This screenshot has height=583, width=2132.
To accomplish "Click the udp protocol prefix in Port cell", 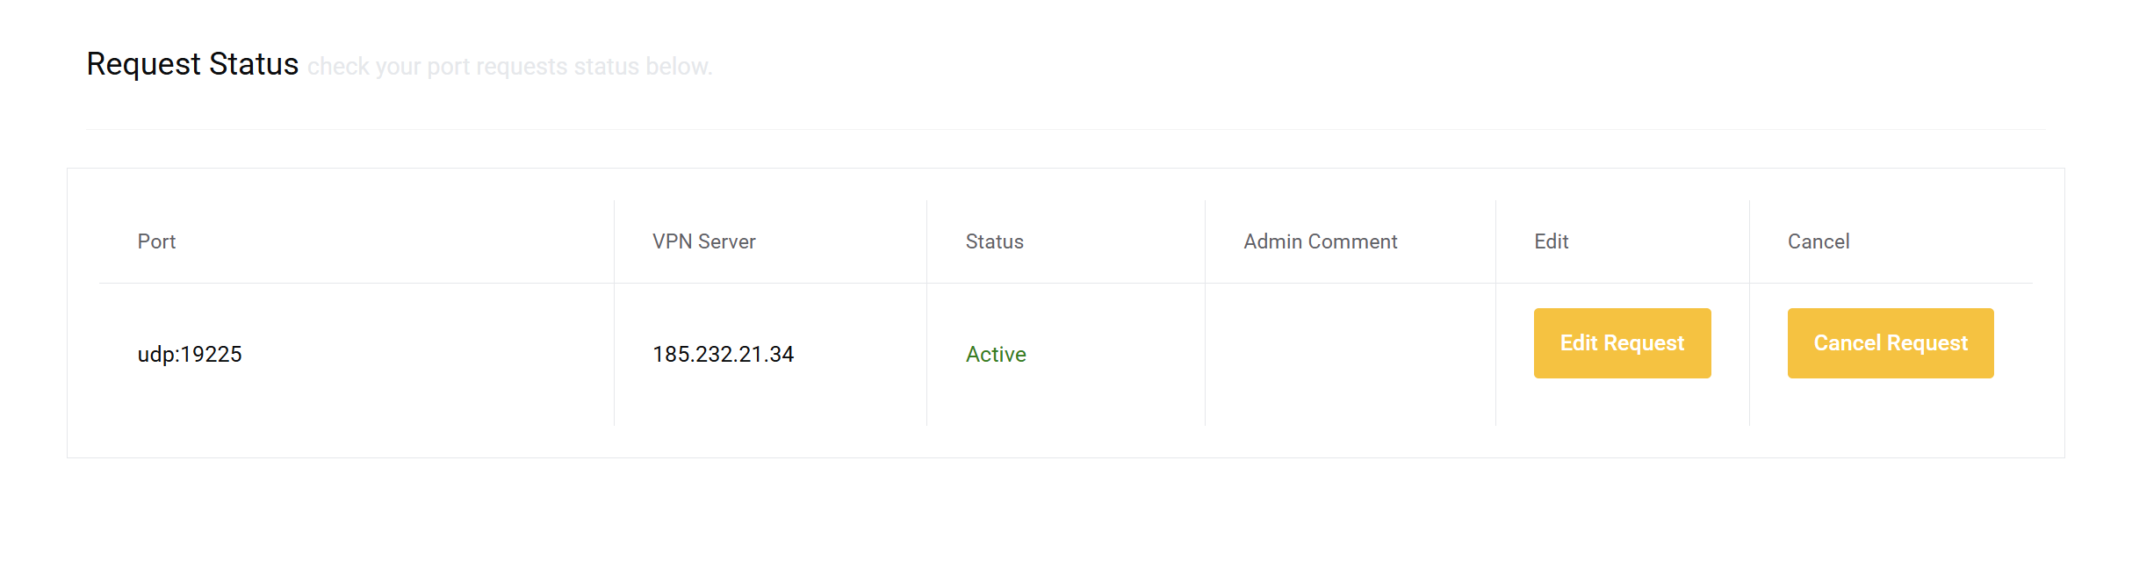I will pos(155,355).
